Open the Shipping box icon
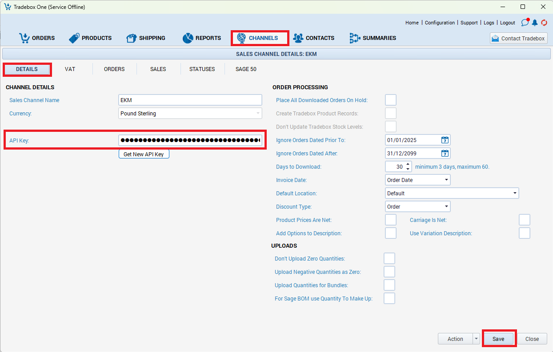553x352 pixels. click(x=132, y=38)
